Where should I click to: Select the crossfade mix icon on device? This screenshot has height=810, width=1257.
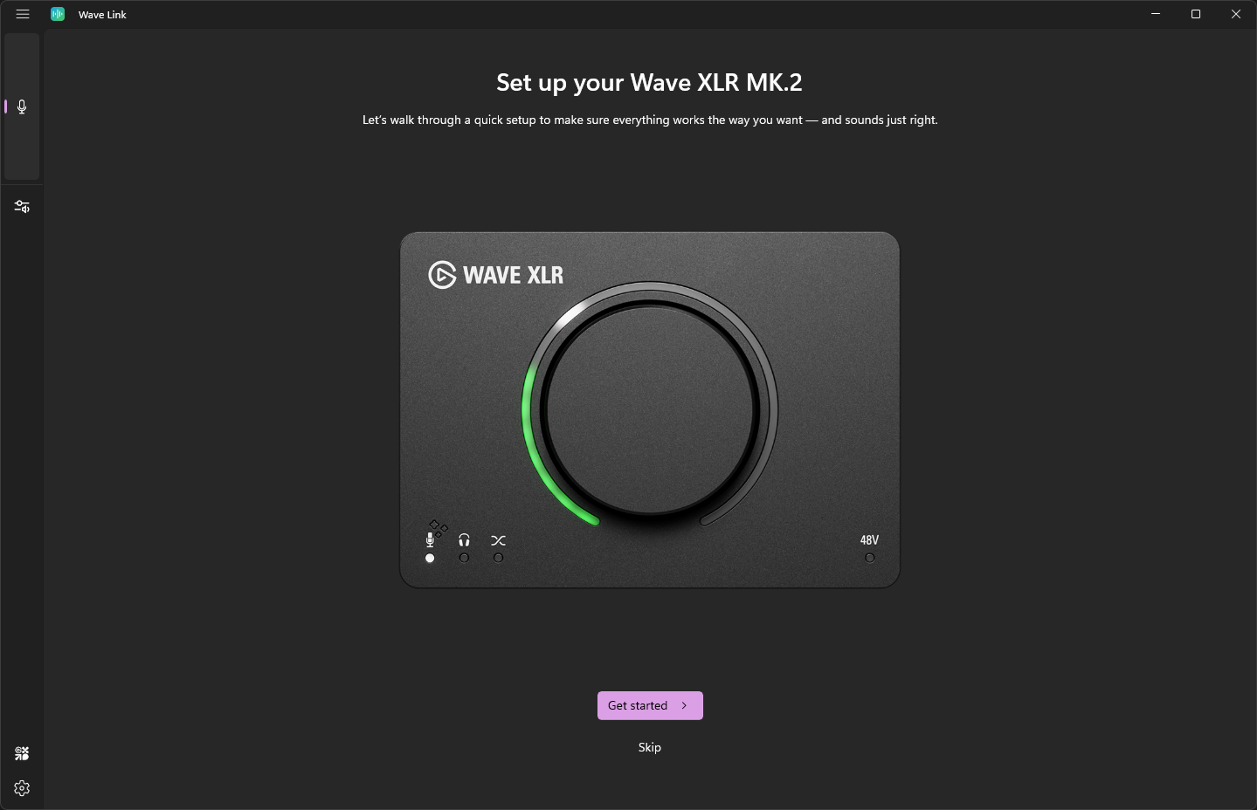click(498, 540)
